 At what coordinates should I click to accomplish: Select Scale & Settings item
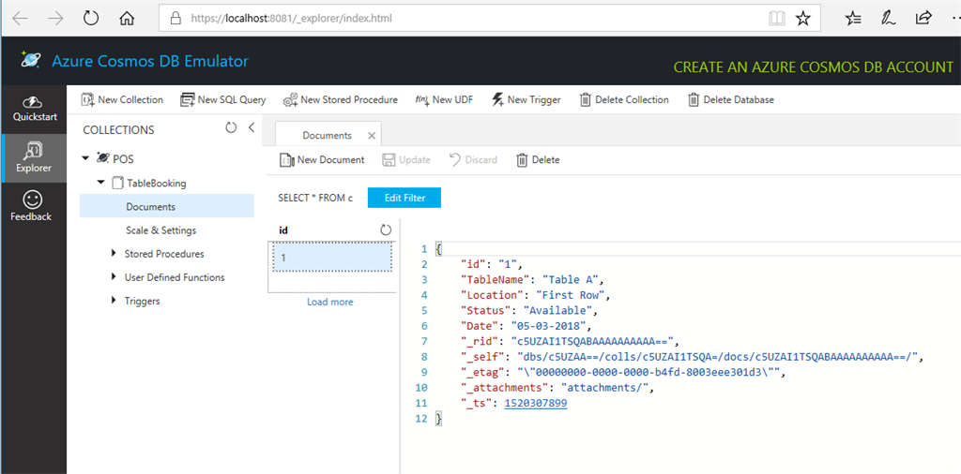[x=160, y=230]
